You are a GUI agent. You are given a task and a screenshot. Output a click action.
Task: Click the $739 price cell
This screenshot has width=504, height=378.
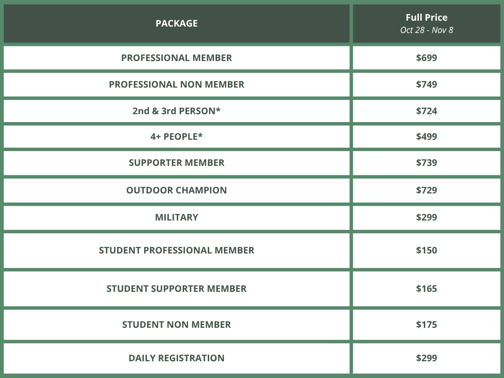(426, 162)
